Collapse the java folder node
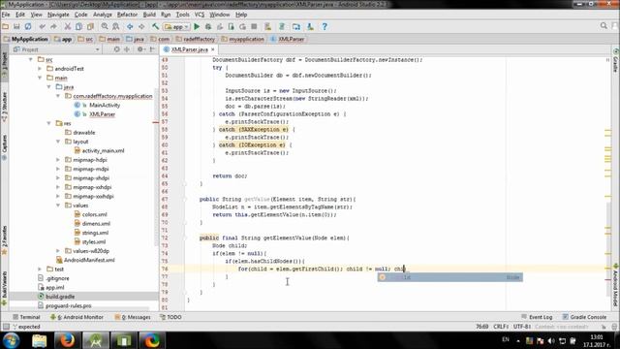This screenshot has width=620, height=349. (49, 86)
